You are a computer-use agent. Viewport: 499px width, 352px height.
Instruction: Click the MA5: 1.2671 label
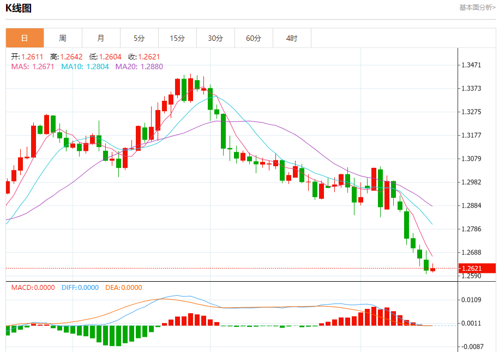pyautogui.click(x=33, y=66)
